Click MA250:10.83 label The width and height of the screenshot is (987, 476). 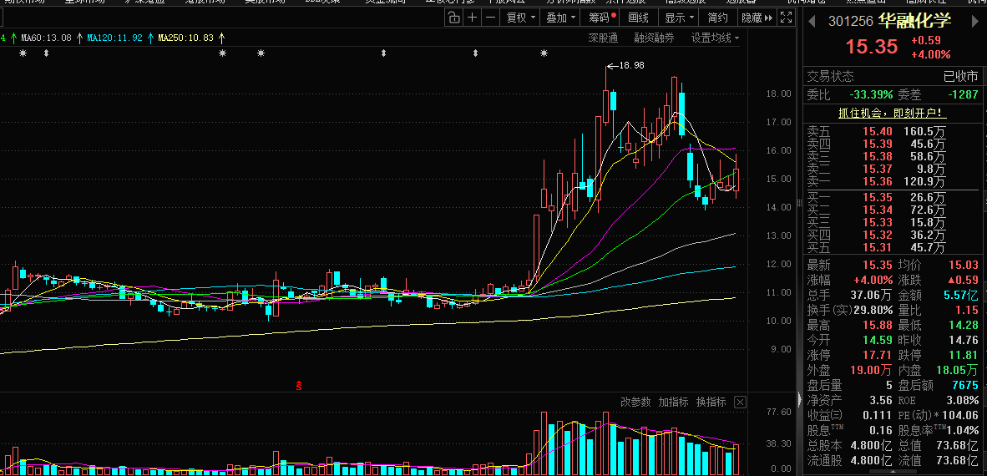(x=186, y=38)
